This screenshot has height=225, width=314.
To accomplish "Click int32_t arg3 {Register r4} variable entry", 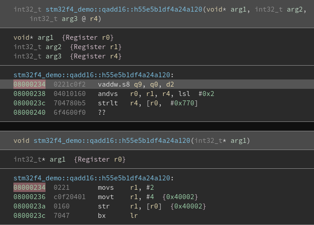I will tap(67, 56).
